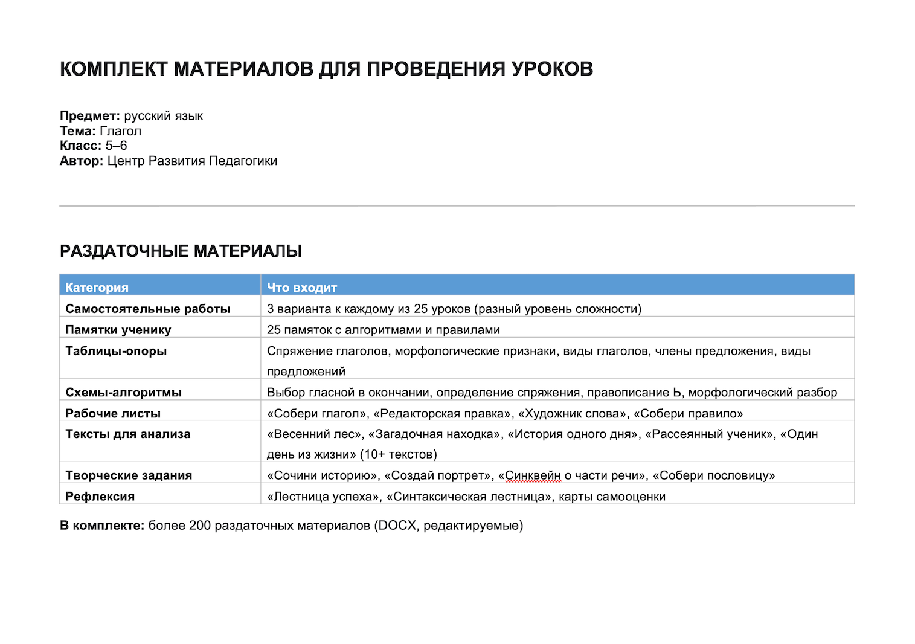This screenshot has width=915, height=644.
Task: Click the phrase «Сочини историю»
Action: (324, 475)
